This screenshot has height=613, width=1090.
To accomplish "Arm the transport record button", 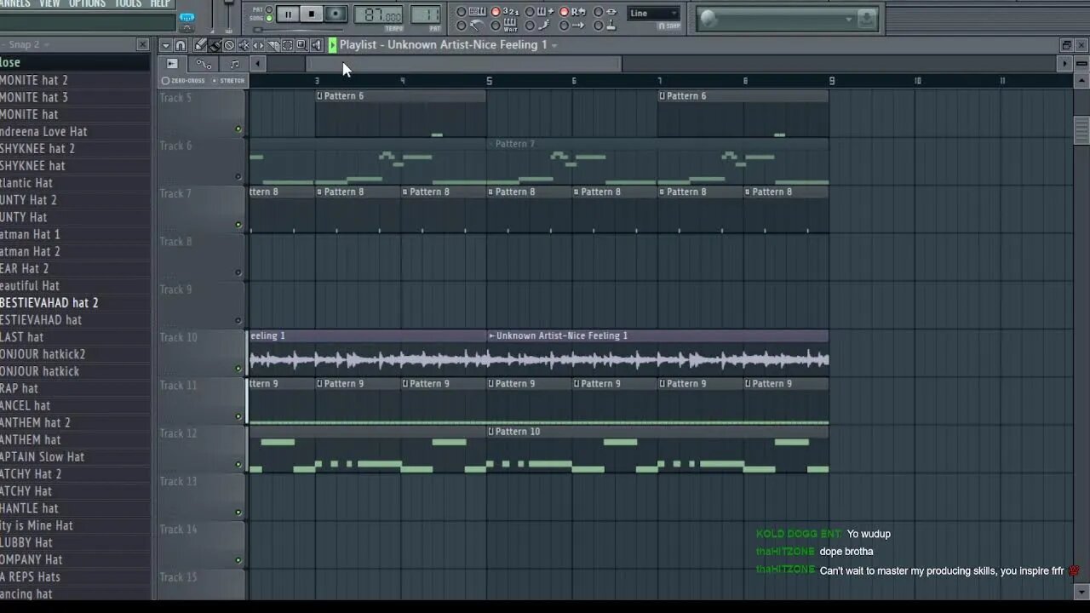I will click(336, 14).
